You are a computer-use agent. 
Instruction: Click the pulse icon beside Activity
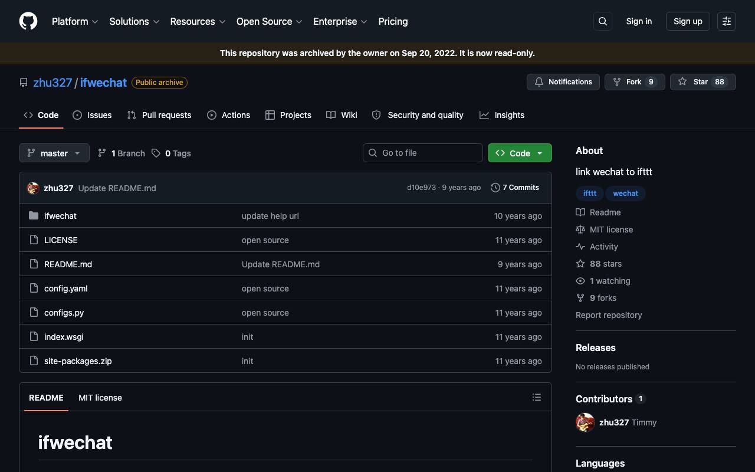580,247
